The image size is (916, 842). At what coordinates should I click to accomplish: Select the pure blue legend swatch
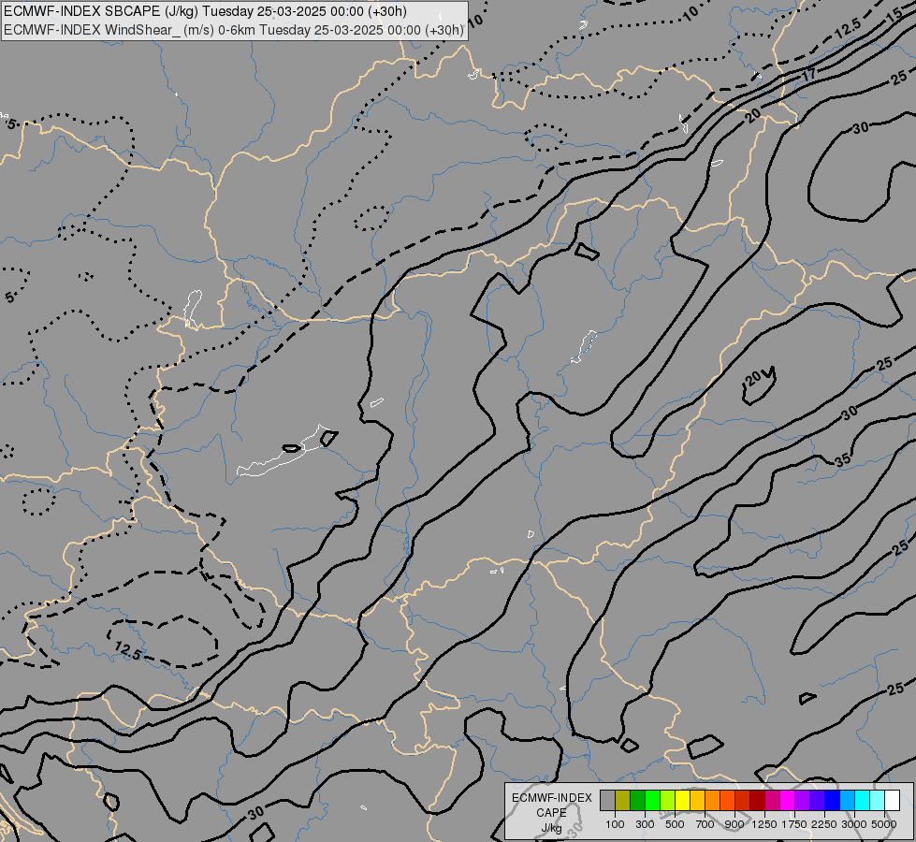click(833, 801)
